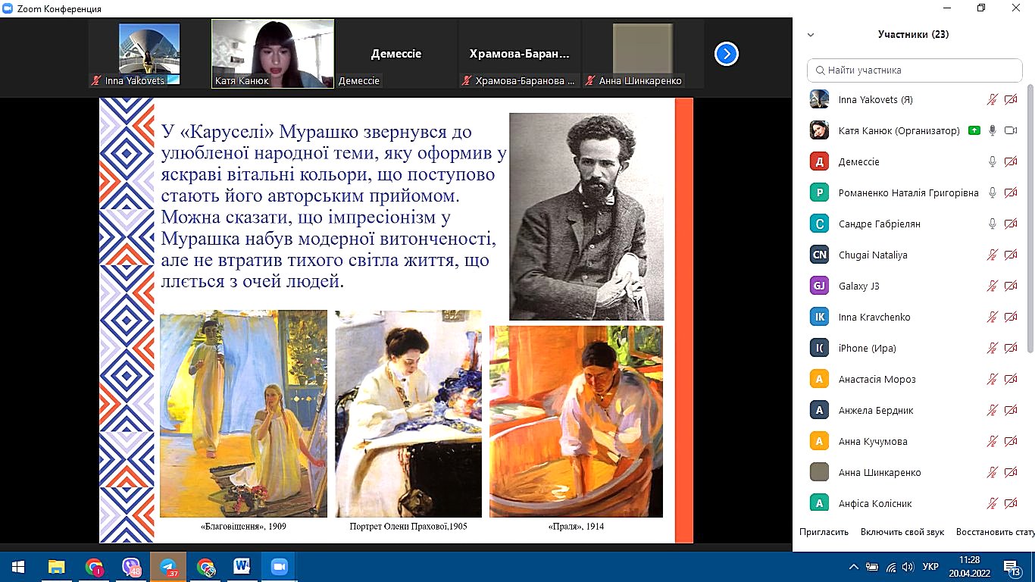This screenshot has height=582, width=1035.
Task: Click muted mic icon for Chugai Nataliya
Action: (992, 255)
